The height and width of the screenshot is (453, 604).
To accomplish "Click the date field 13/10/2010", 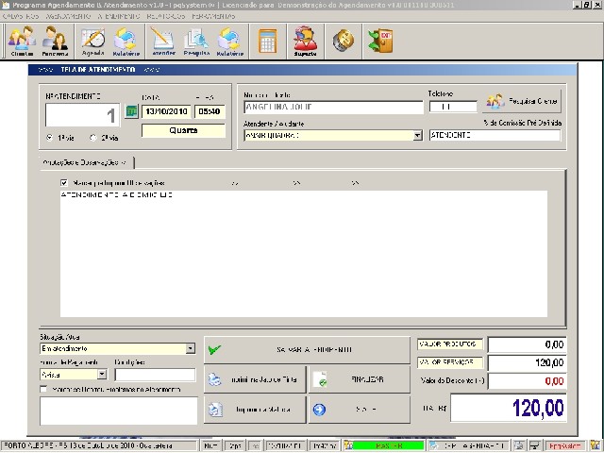I will [x=166, y=111].
